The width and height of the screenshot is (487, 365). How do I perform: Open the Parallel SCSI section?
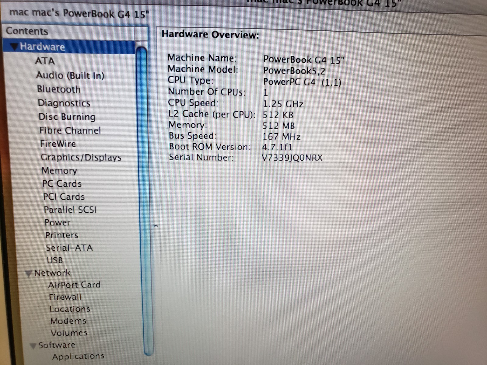[x=70, y=210]
